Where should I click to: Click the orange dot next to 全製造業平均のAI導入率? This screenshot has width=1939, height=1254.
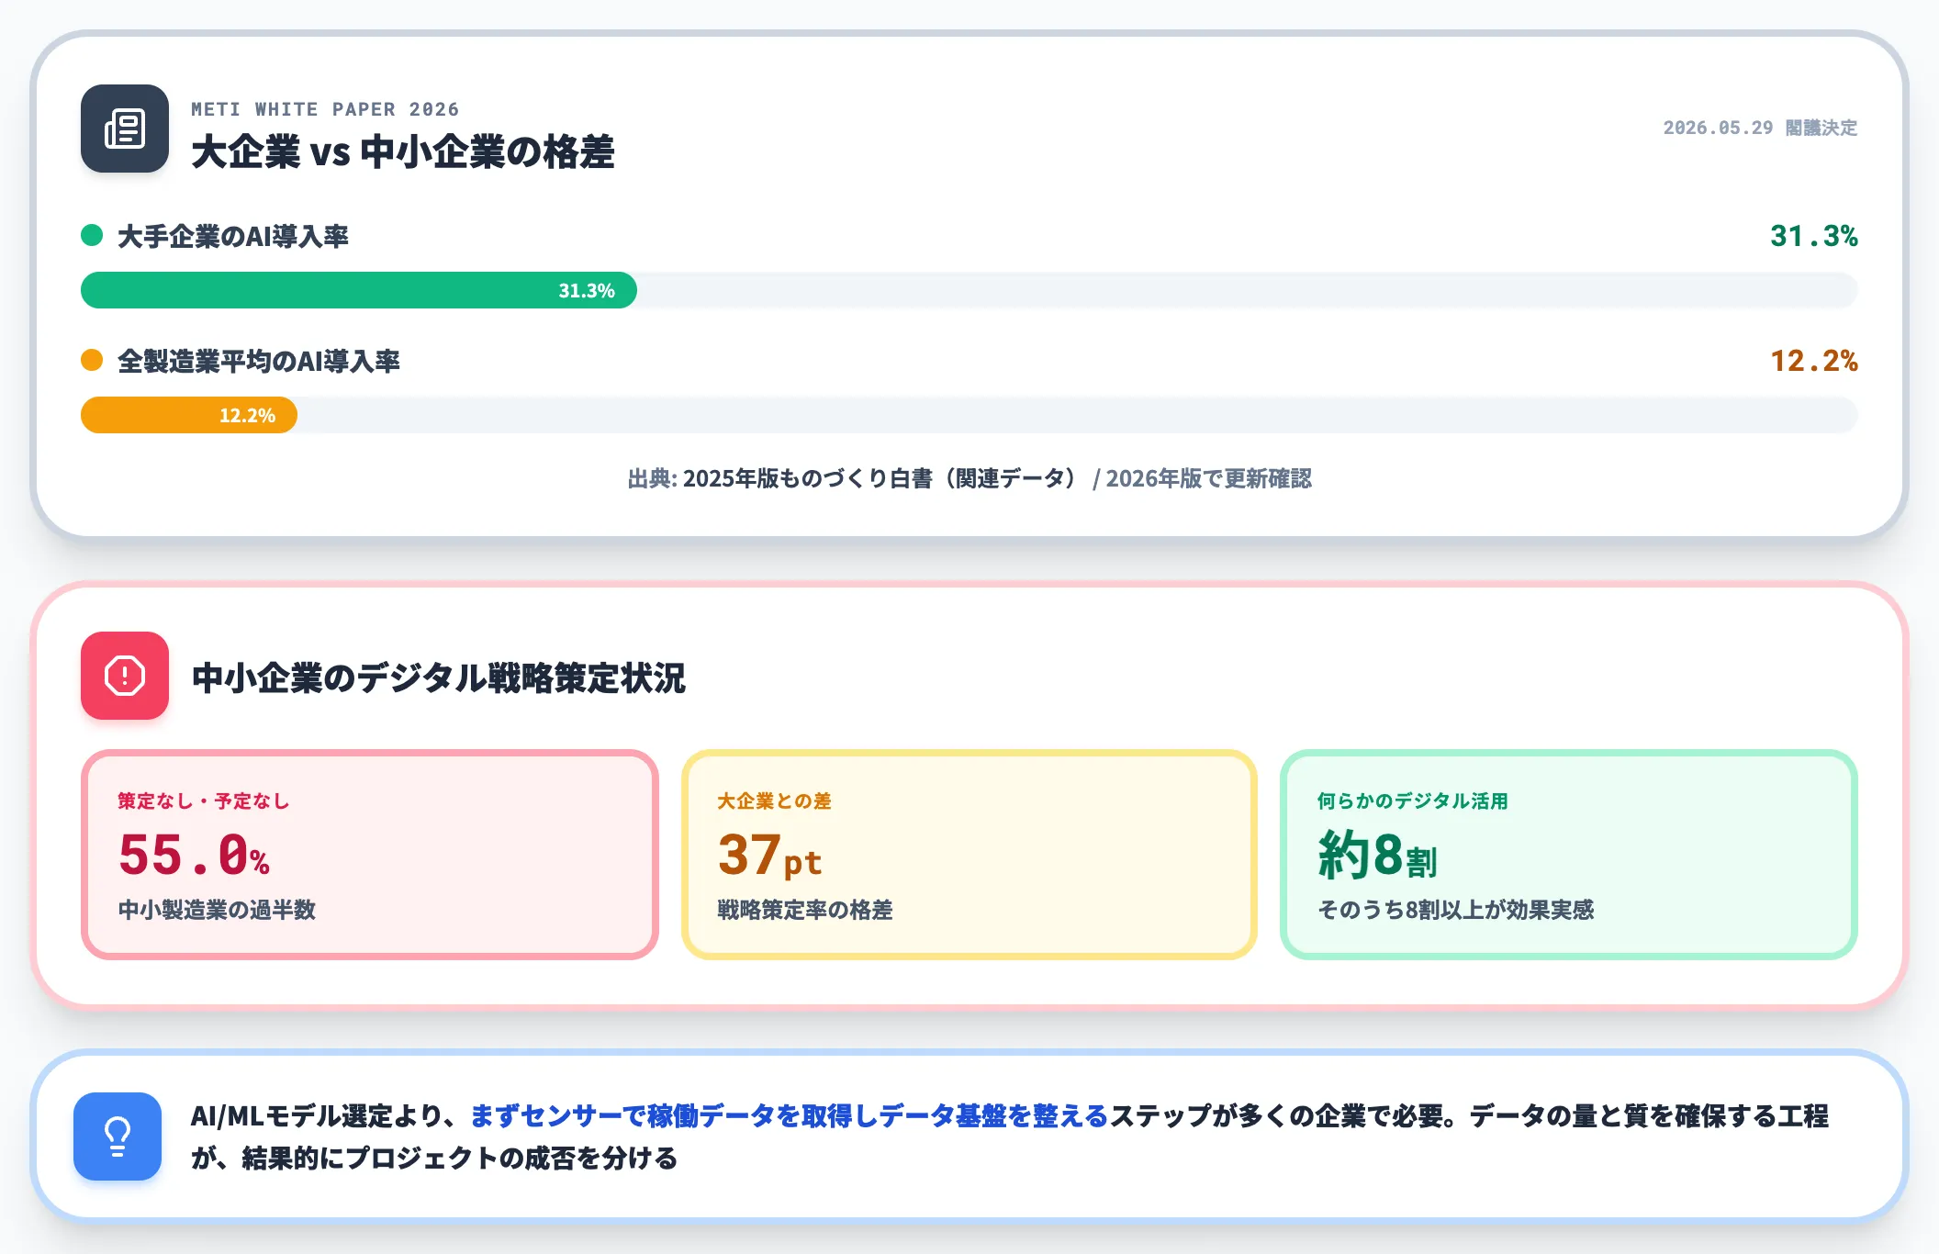pyautogui.click(x=92, y=360)
